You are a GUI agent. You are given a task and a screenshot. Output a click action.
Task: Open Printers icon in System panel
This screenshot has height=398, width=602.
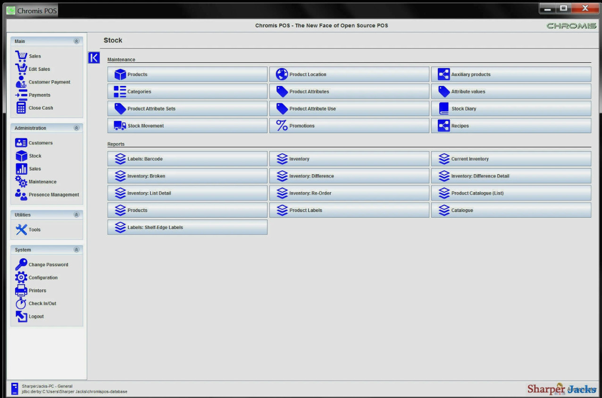21,290
